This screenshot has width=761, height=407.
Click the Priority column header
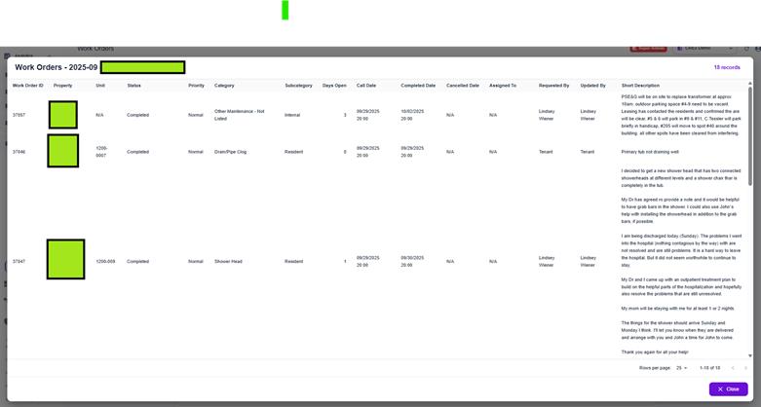click(196, 86)
